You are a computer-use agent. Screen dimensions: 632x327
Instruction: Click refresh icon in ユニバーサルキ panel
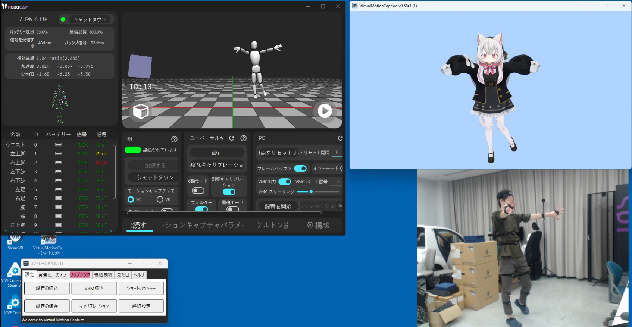[232, 138]
